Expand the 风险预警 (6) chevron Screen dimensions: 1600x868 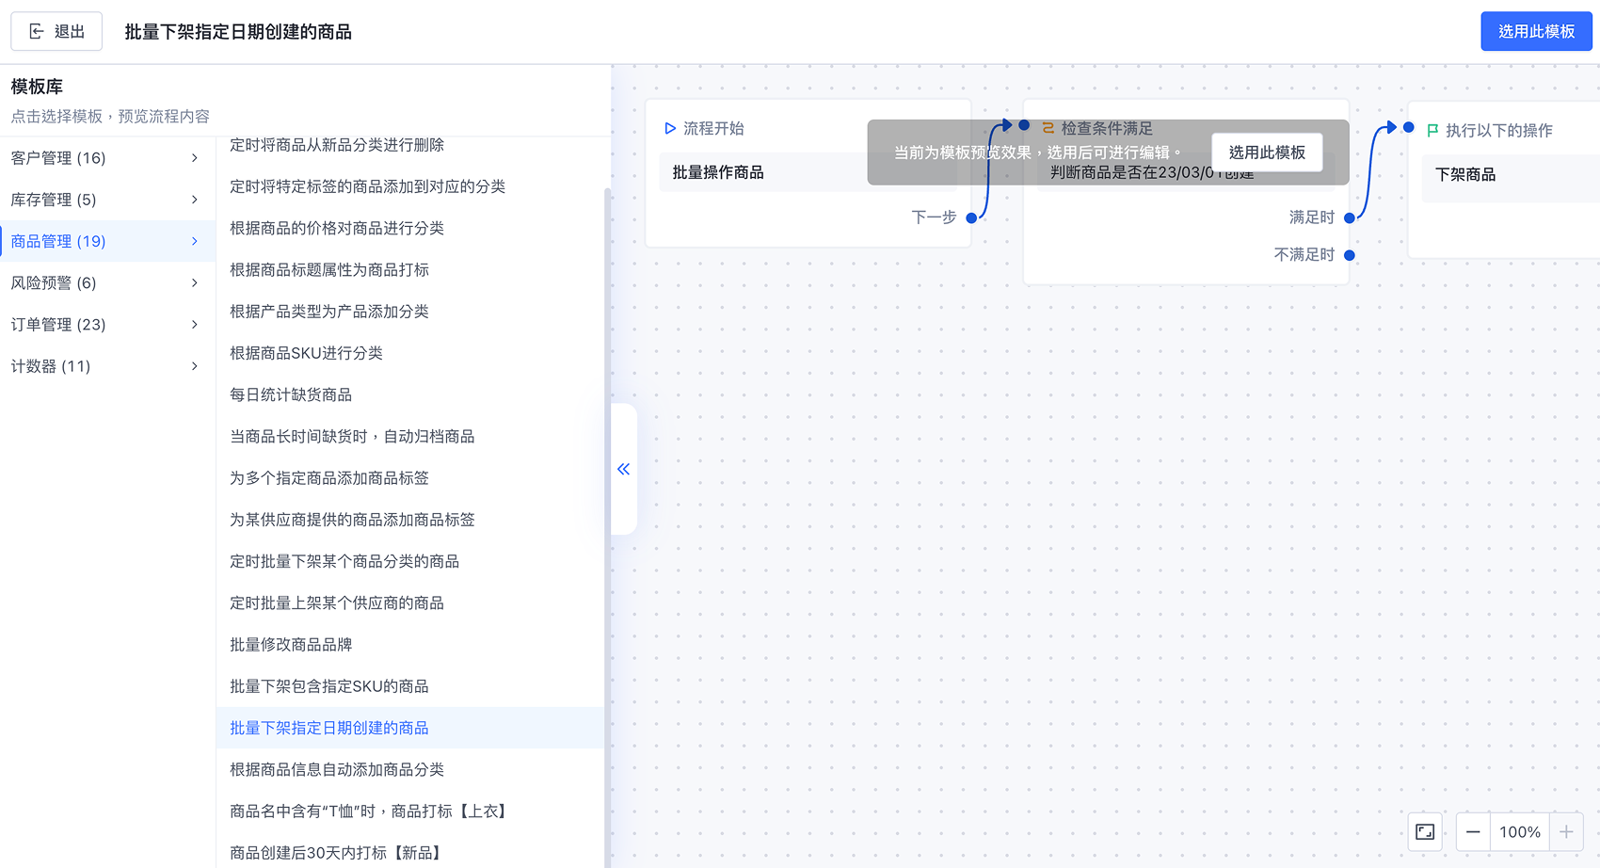click(195, 282)
